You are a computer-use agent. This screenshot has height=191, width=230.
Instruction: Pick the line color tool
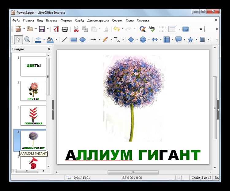coord(38,39)
